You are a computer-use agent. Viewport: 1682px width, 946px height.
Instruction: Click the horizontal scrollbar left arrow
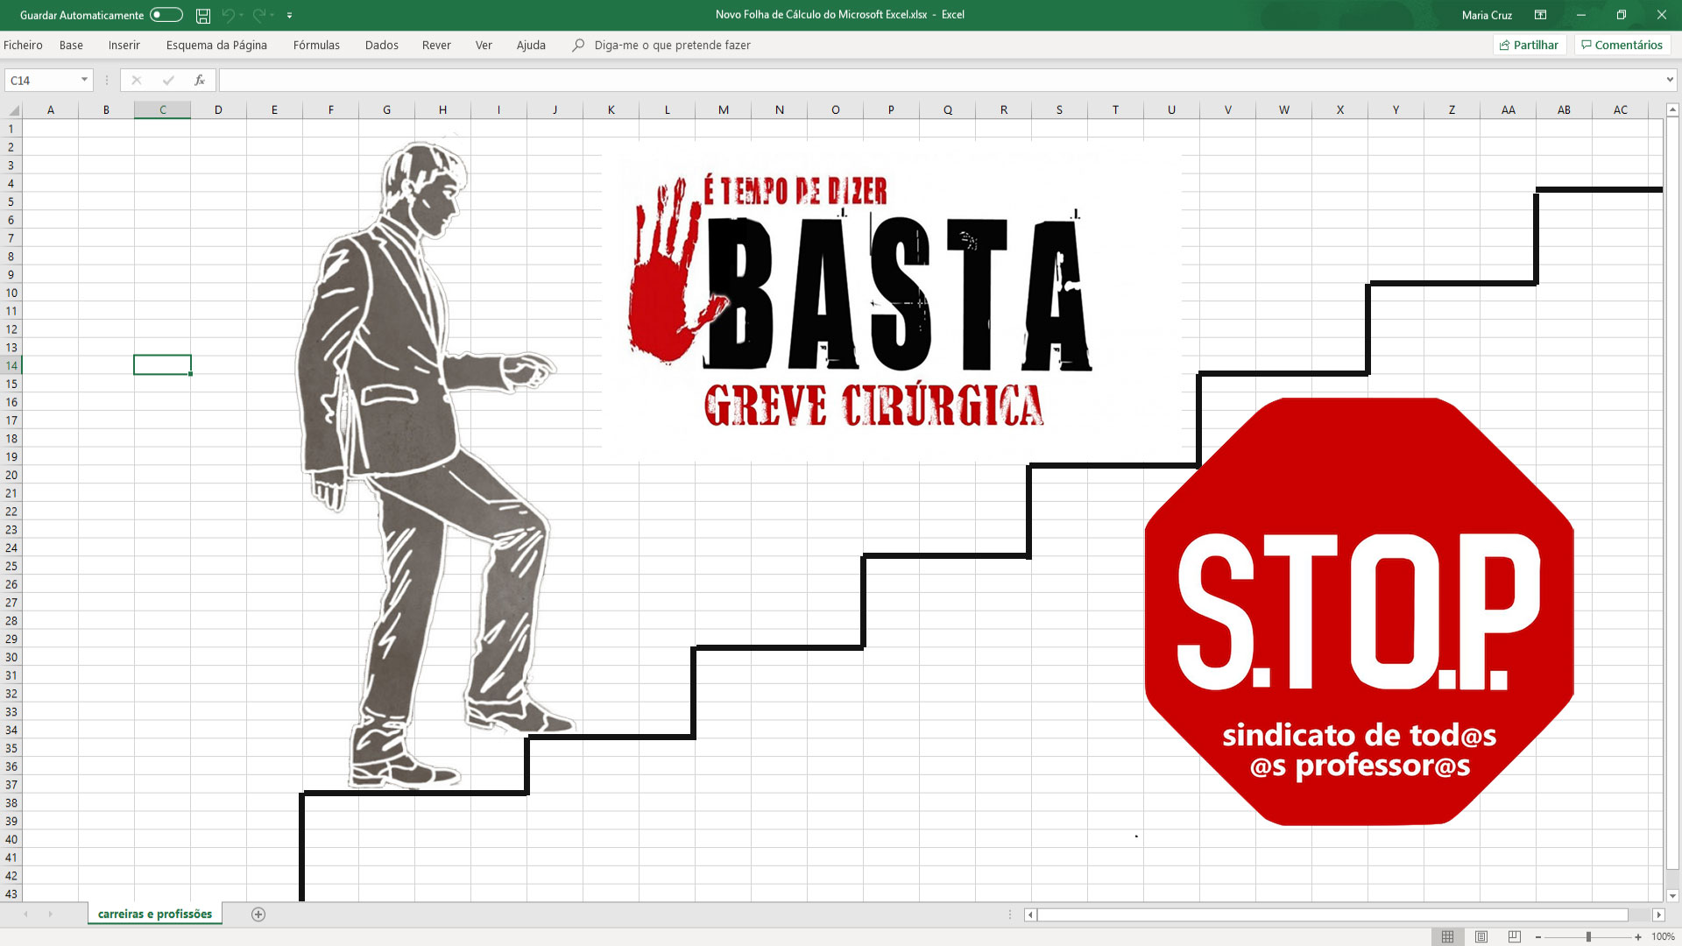coord(1031,914)
